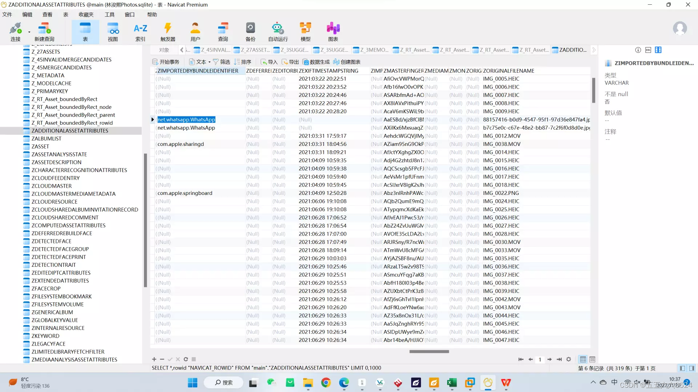Click the horizontal scrollbar below the grid
This screenshot has height=392, width=698.
click(x=429, y=351)
